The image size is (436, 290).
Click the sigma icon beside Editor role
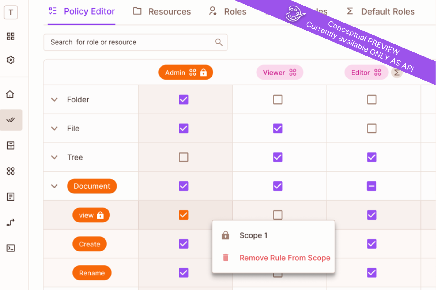397,73
